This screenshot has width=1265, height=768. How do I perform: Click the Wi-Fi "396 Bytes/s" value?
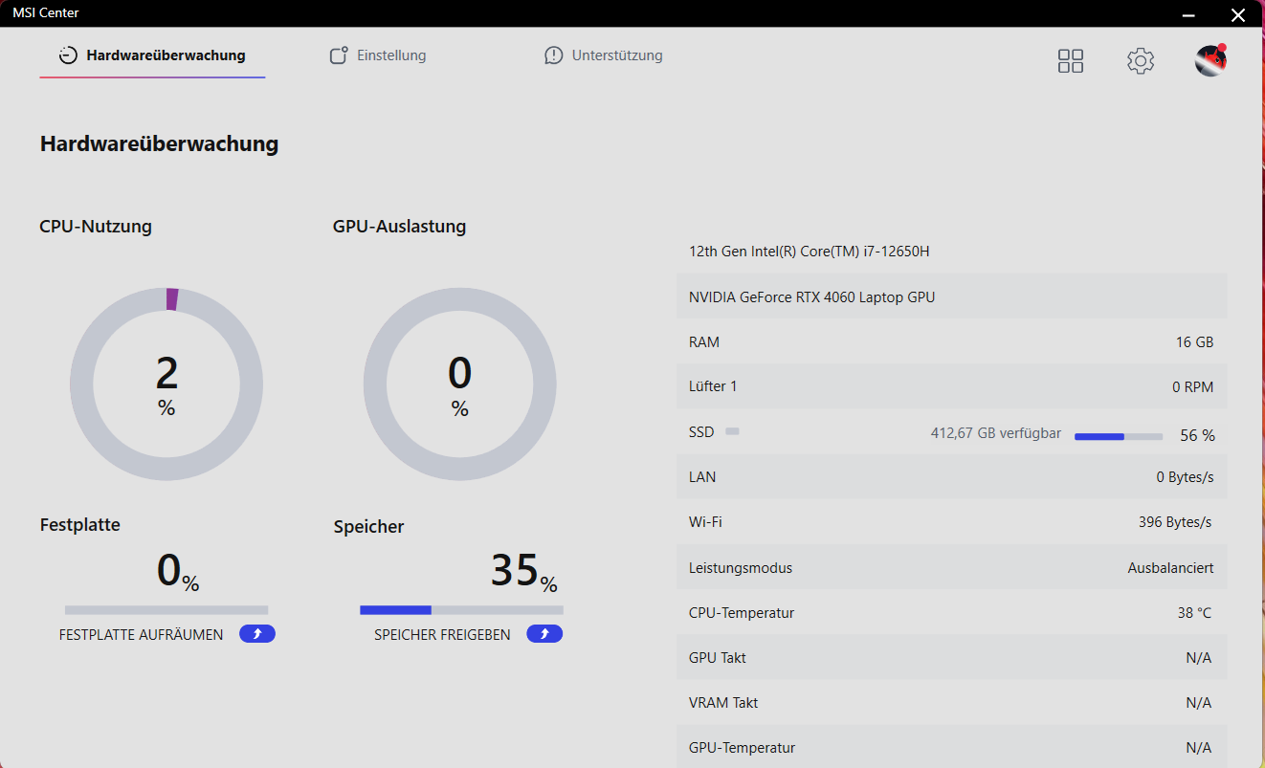(1175, 522)
